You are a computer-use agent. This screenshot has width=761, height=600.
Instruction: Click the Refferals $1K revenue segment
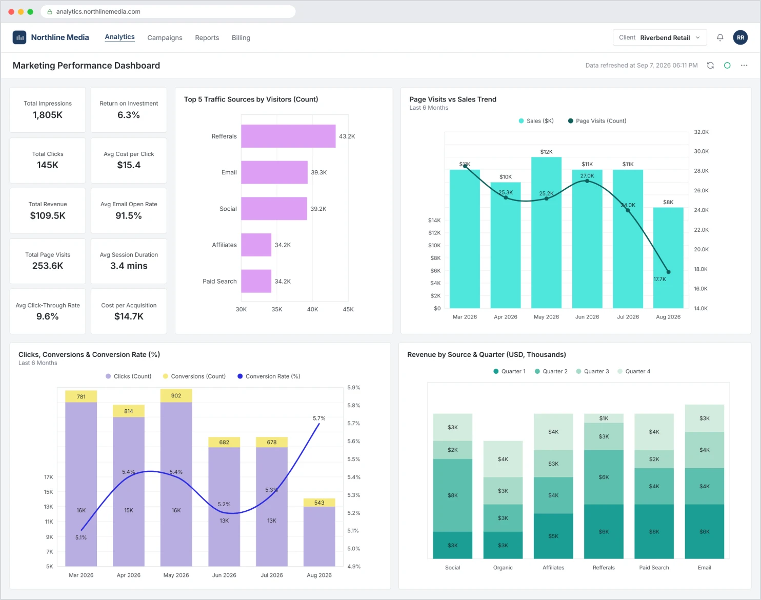(x=604, y=418)
